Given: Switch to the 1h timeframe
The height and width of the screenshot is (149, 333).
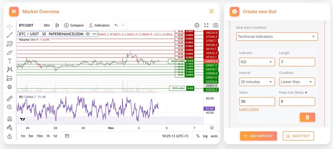Looking at the screenshot, I should point(48,136).
